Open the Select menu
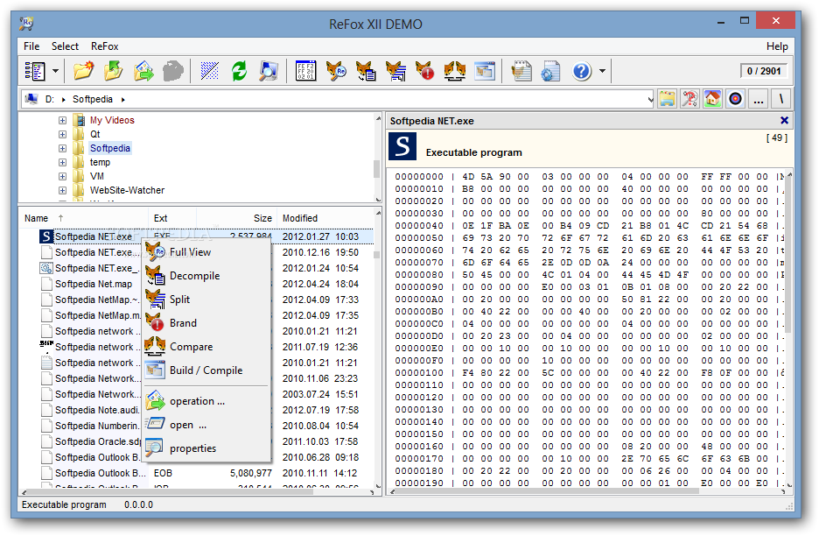This screenshot has width=819, height=536. pyautogui.click(x=65, y=46)
